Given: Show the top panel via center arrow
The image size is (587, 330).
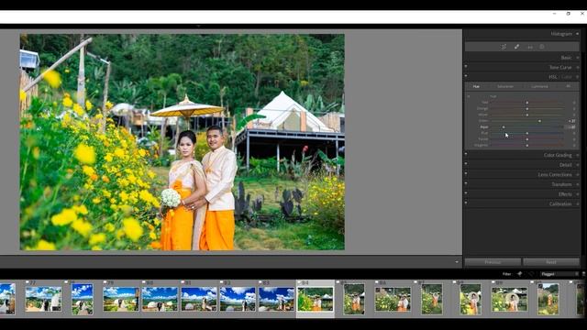Looking at the screenshot, I should (x=198, y=27).
